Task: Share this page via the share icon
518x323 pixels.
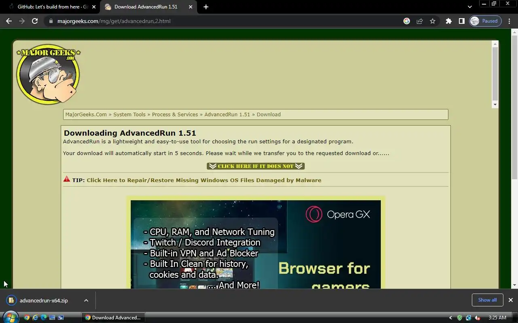Action: pos(420,21)
